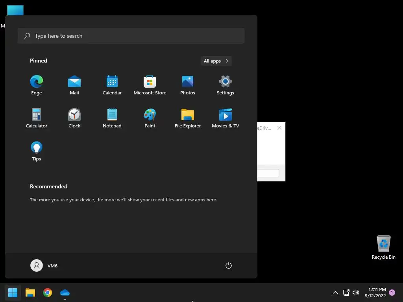
Task: Launch the Calculator app
Action: [37, 118]
